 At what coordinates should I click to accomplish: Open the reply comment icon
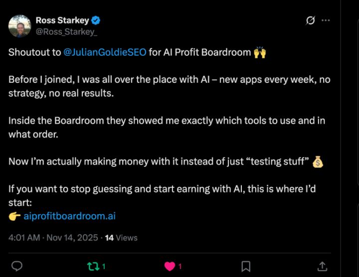(17, 267)
